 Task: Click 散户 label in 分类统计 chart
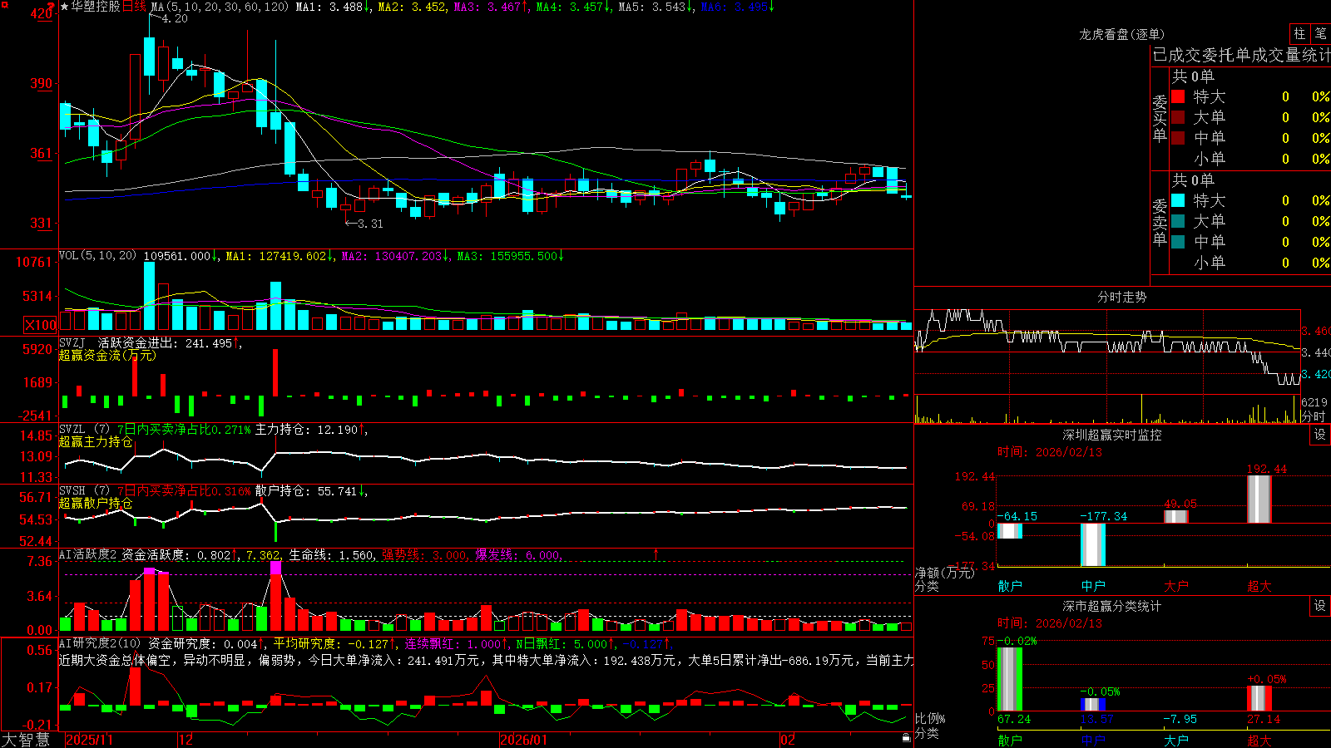(x=1010, y=740)
